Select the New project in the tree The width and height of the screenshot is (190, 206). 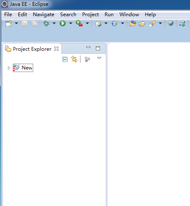[23, 68]
